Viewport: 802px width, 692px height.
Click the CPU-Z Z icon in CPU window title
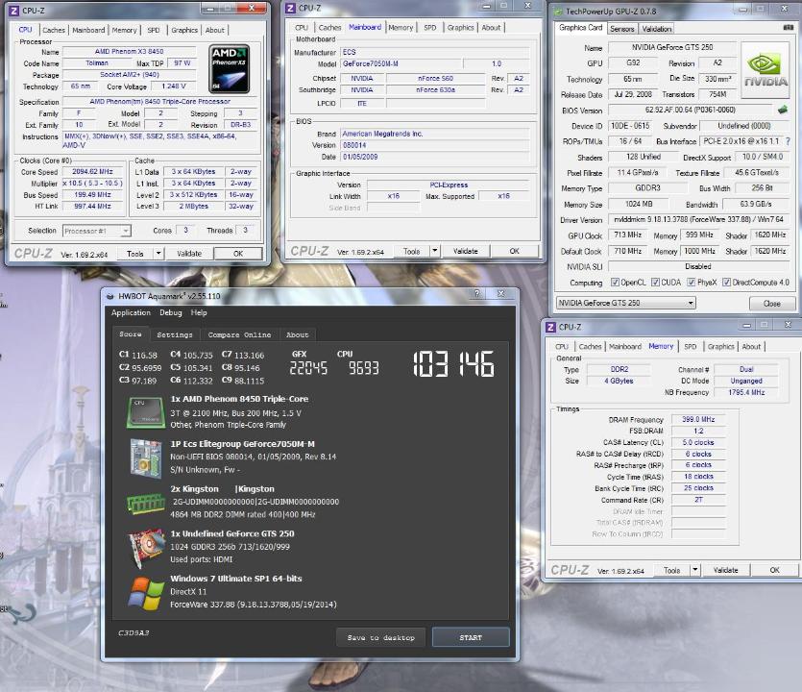tap(13, 11)
